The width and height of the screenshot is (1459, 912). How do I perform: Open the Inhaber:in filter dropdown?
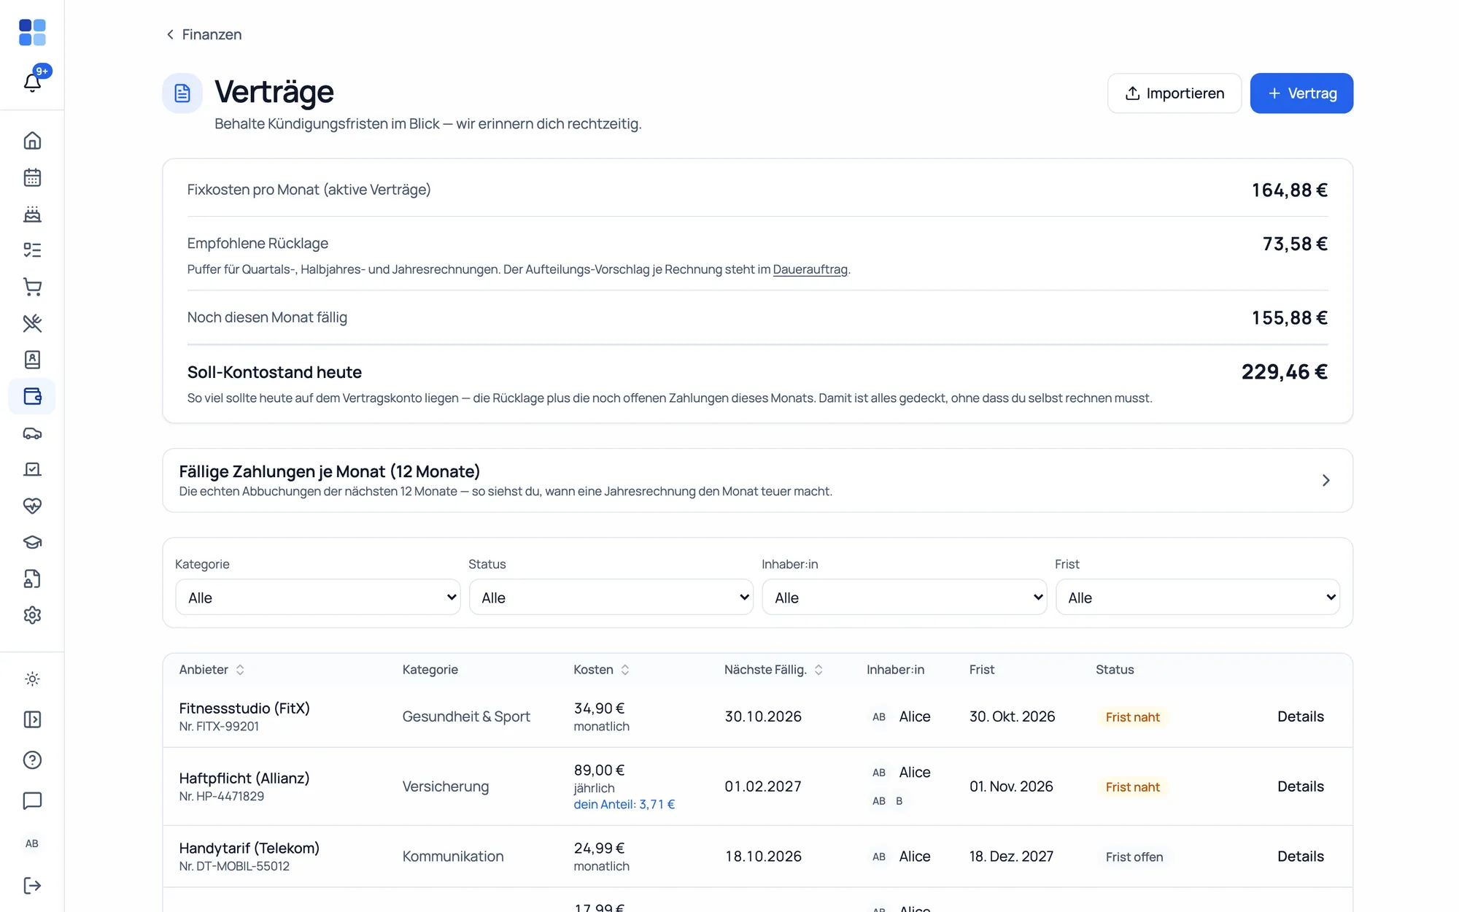[905, 598]
